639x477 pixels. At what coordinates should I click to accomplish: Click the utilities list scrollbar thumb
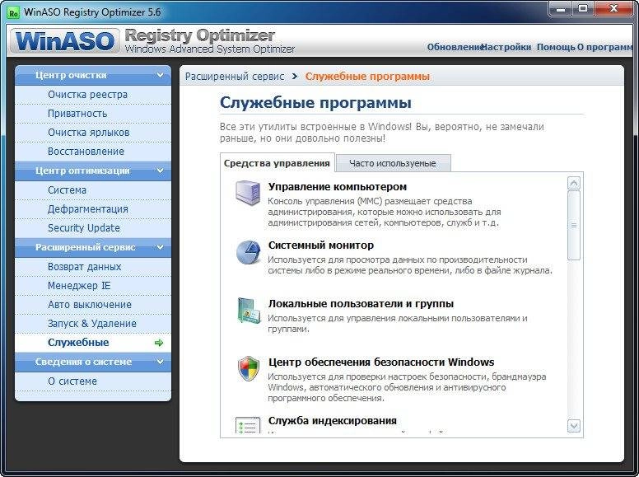coord(574,225)
